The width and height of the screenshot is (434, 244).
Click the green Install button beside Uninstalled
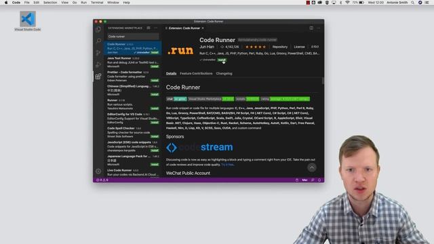click(x=222, y=60)
